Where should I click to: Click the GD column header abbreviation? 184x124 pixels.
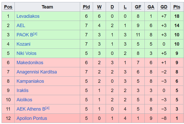click(164, 7)
